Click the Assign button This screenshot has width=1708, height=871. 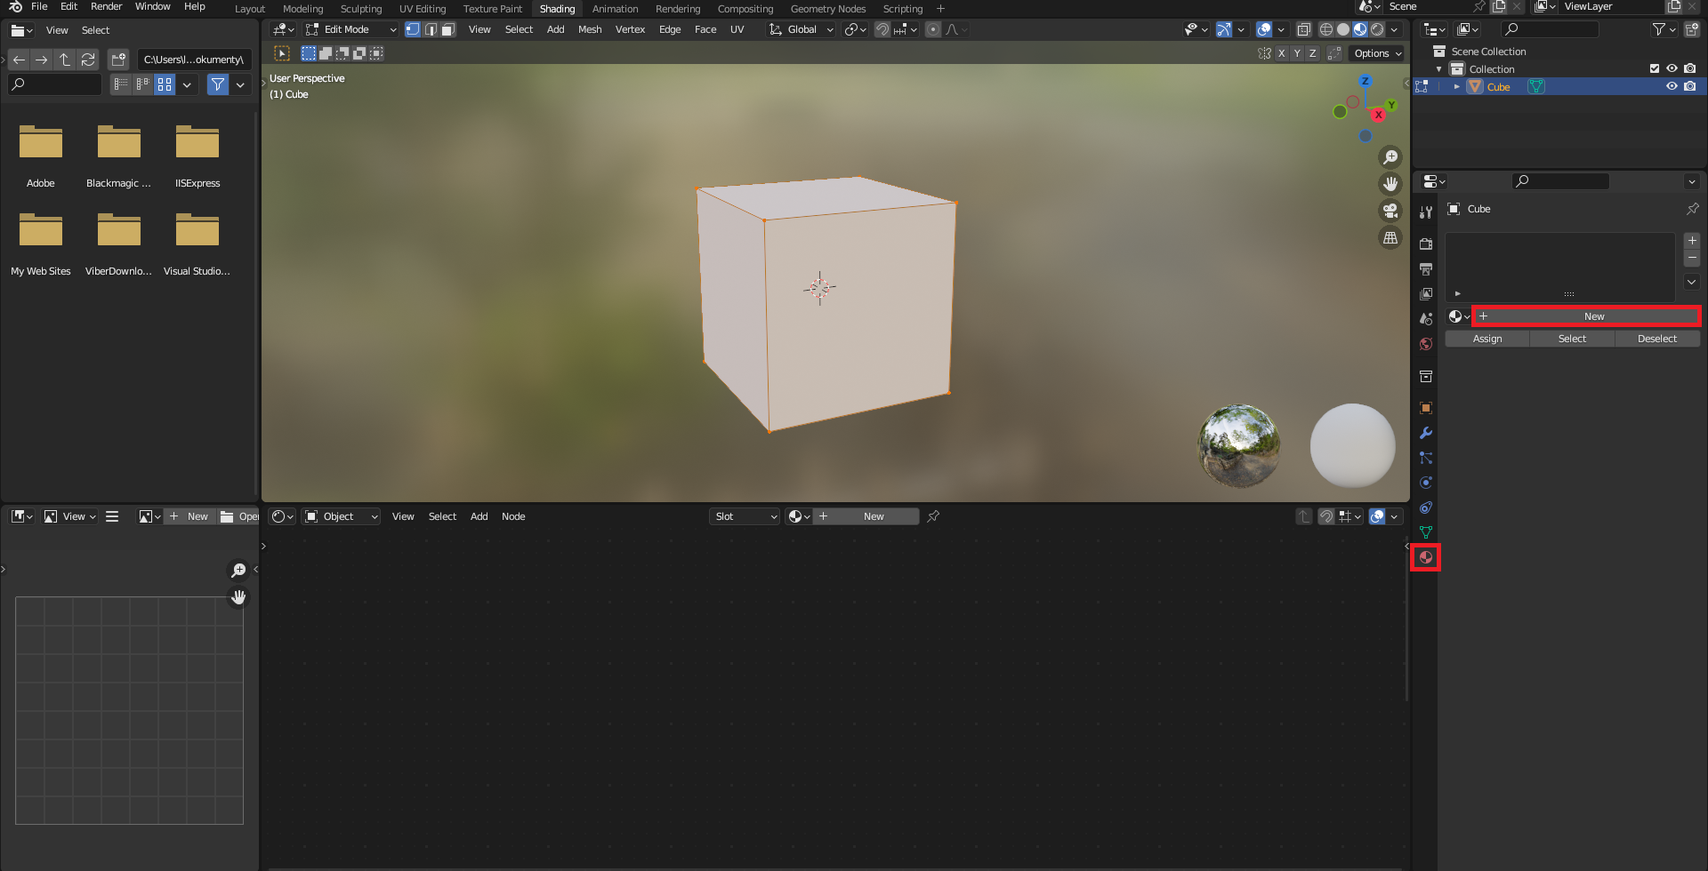point(1486,339)
